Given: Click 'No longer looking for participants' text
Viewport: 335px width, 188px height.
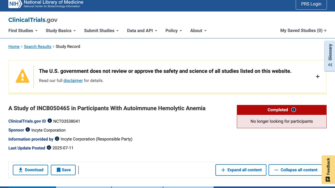Looking at the screenshot, I should pos(282,121).
